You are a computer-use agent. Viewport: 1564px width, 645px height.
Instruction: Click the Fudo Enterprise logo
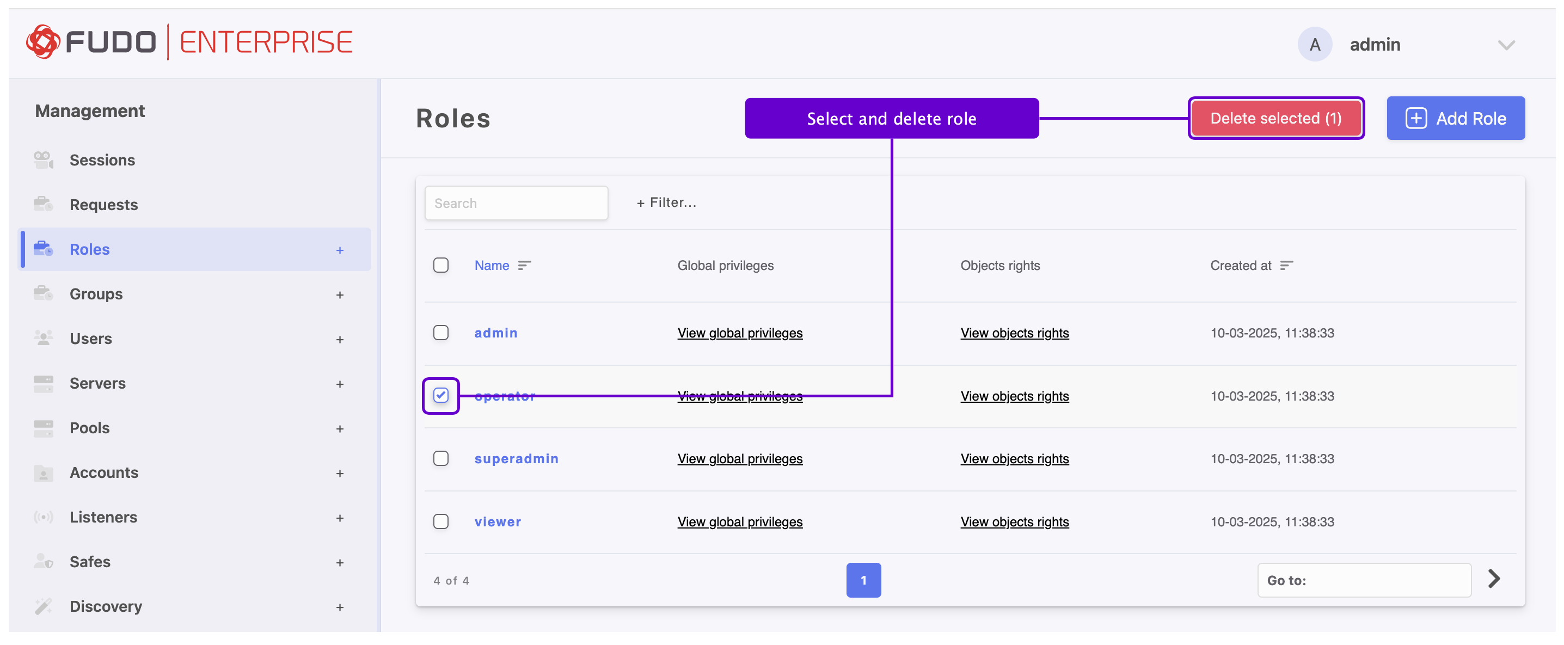click(x=189, y=42)
